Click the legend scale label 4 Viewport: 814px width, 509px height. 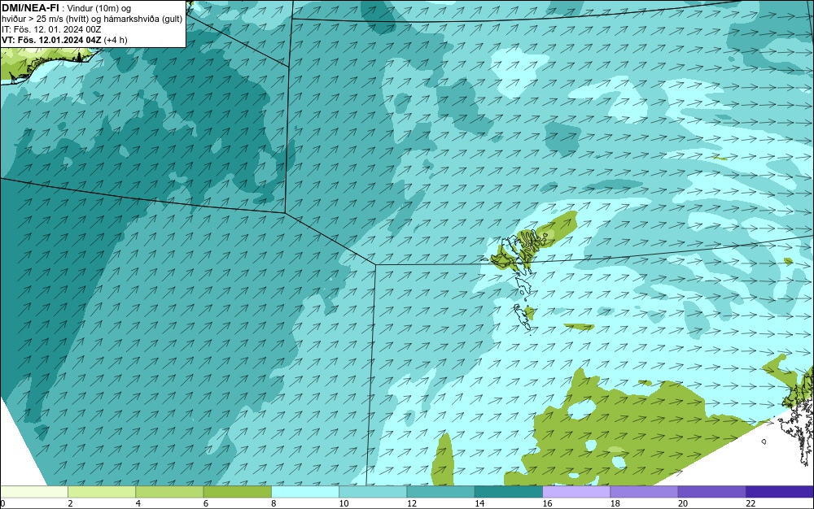[x=138, y=503]
